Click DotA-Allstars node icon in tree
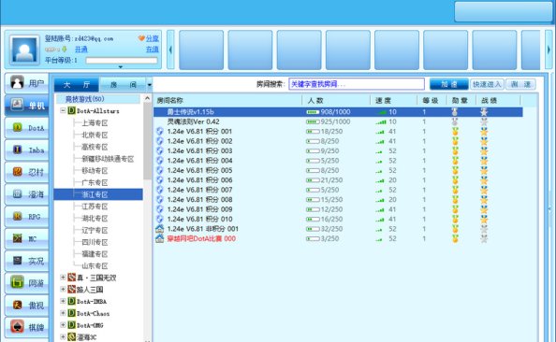This screenshot has width=556, height=342. (71, 111)
